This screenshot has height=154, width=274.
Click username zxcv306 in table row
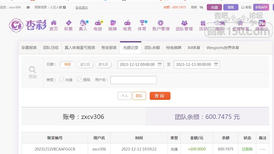99,149
